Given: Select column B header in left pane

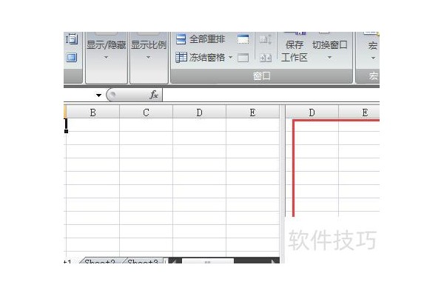Looking at the screenshot, I should click(x=93, y=112).
